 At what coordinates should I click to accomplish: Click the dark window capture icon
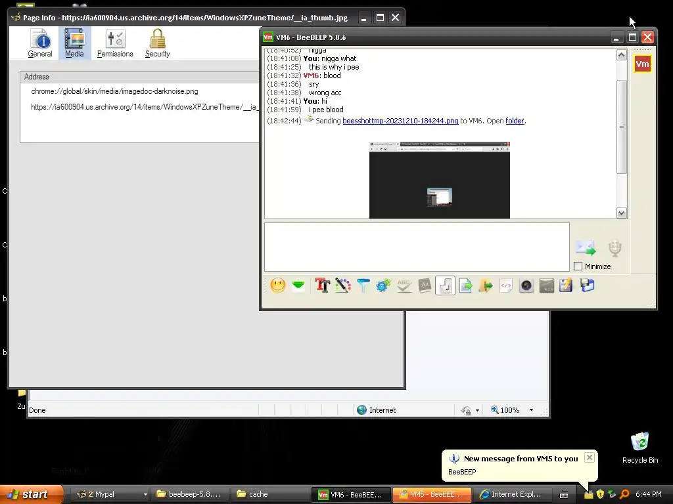(x=546, y=285)
